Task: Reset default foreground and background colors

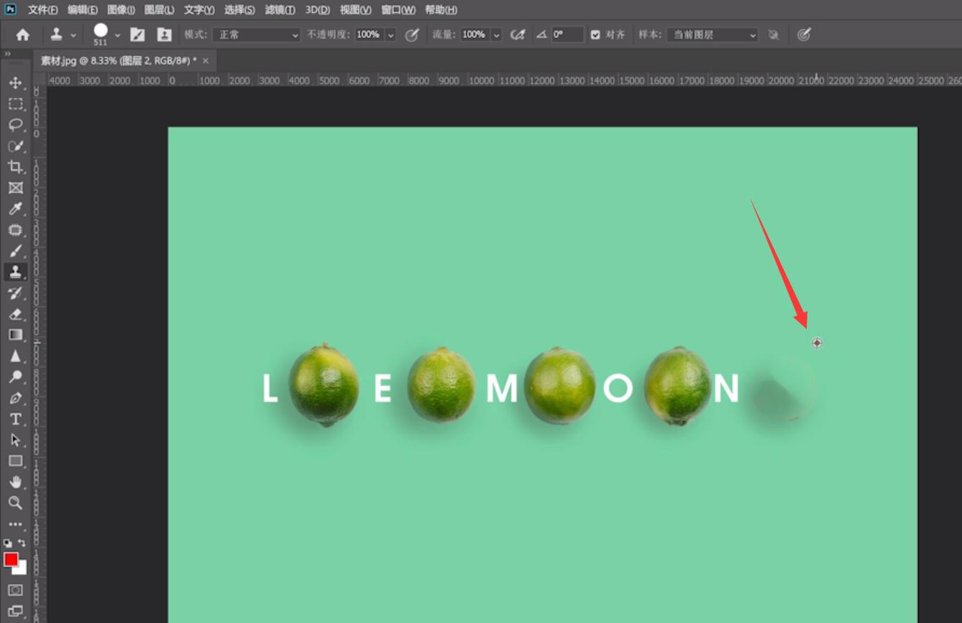Action: tap(7, 543)
